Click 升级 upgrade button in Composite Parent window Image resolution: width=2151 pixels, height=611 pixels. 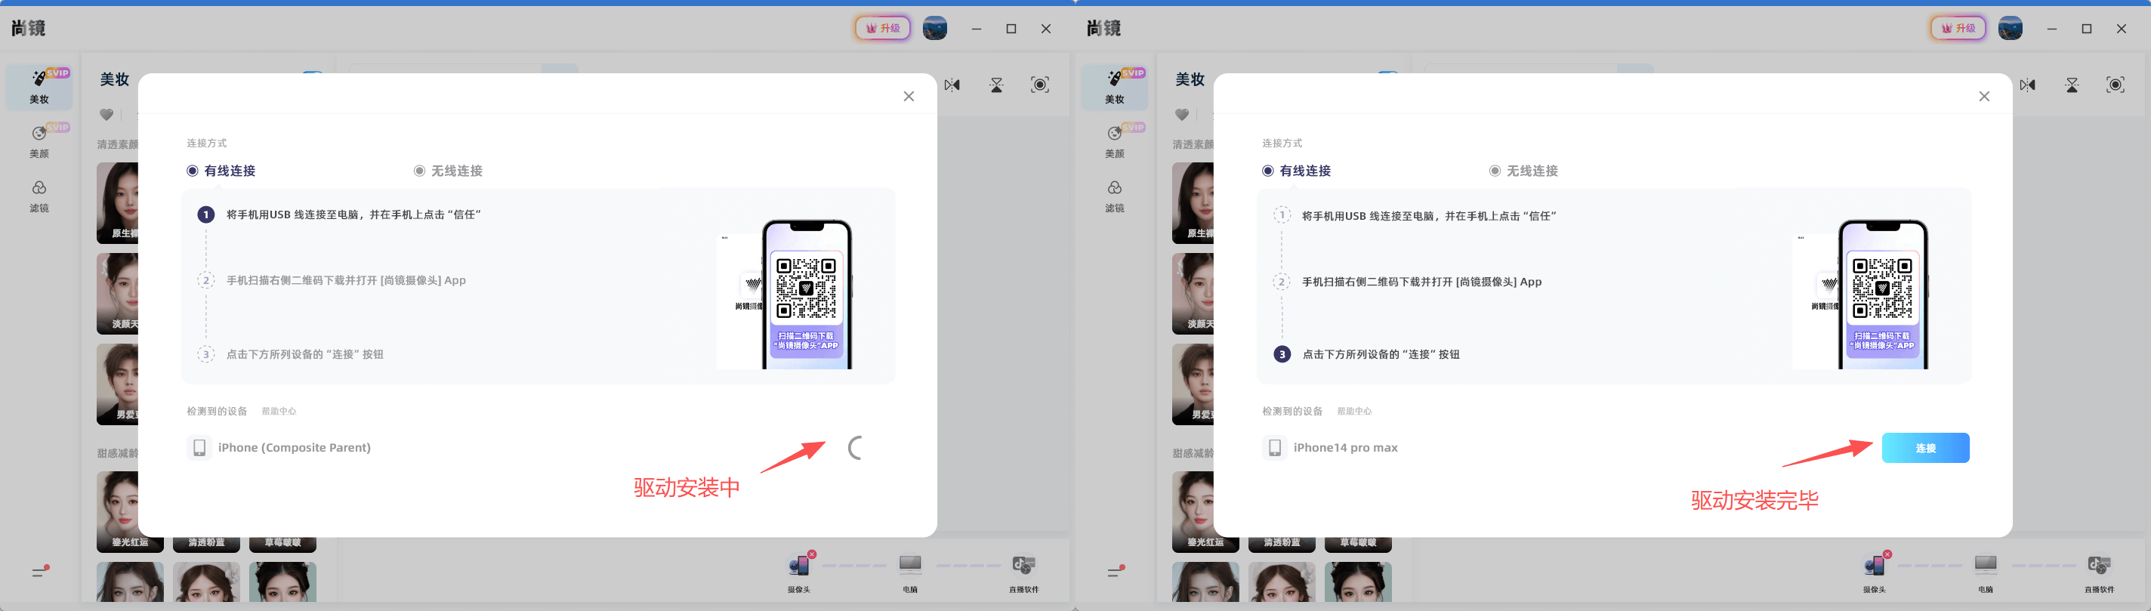(x=883, y=29)
